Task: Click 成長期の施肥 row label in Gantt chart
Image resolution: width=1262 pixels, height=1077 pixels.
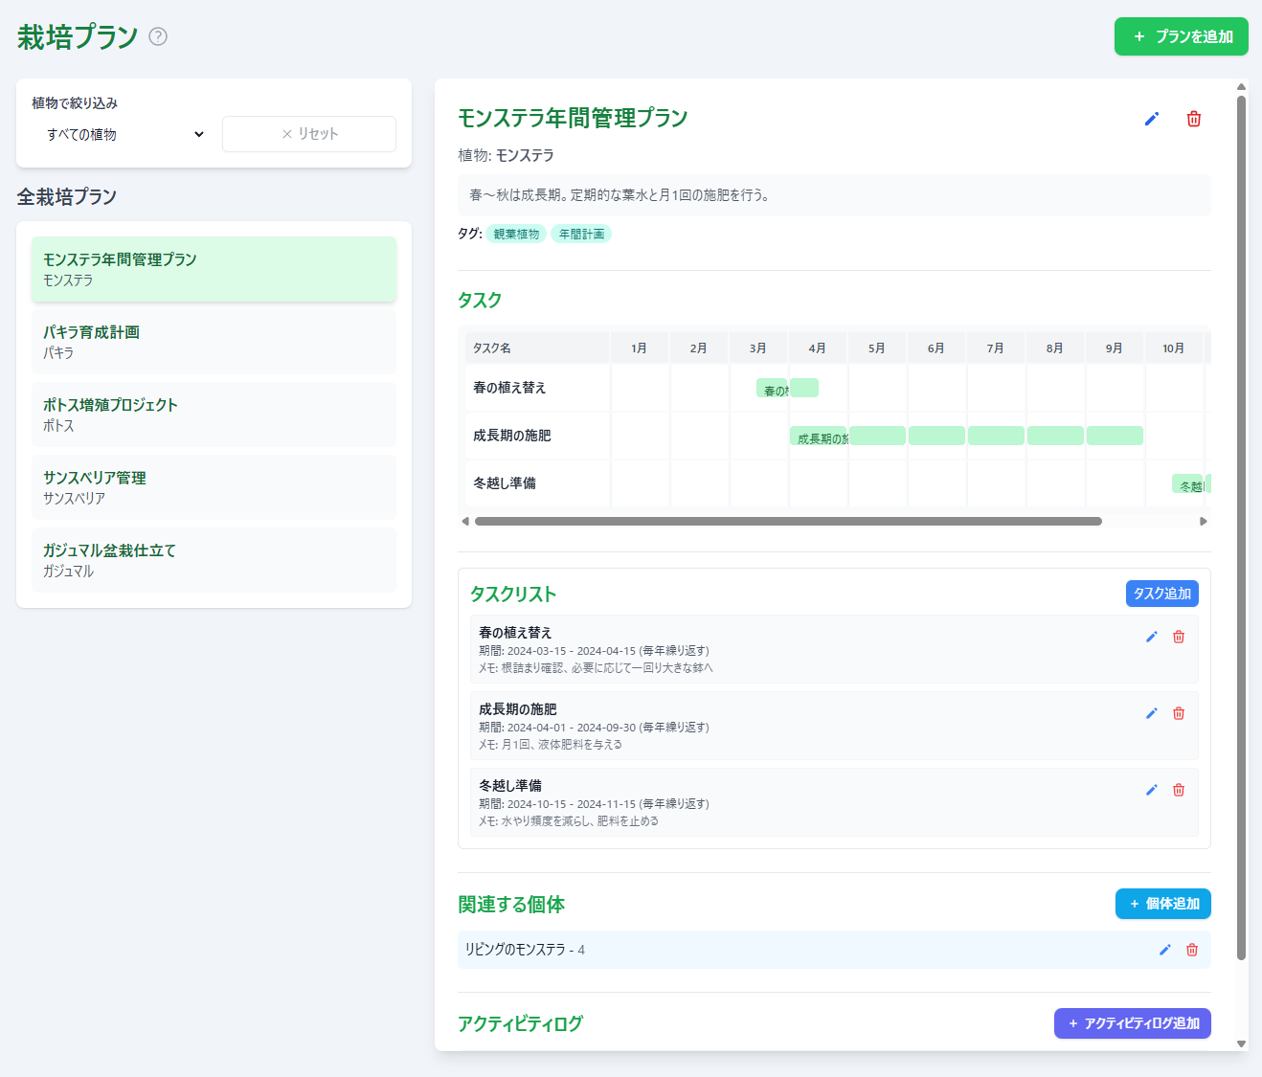Action: [512, 436]
